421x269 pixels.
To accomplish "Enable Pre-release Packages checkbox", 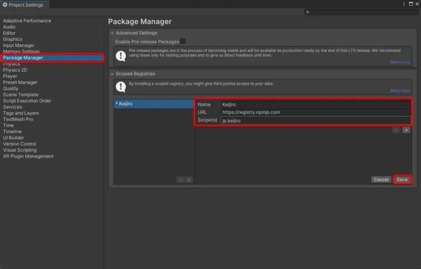I will click(x=183, y=41).
